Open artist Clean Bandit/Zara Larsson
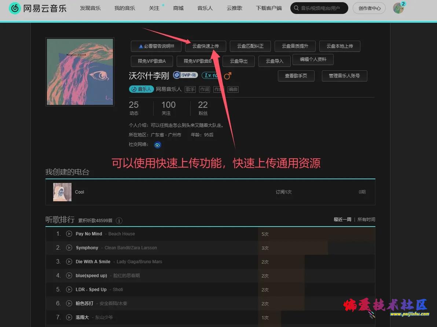437x327 pixels. (131, 248)
